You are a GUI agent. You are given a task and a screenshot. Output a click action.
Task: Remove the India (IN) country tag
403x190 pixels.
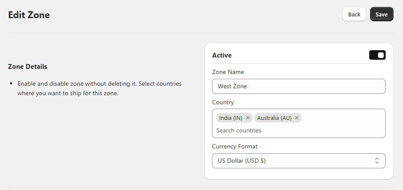coord(248,118)
